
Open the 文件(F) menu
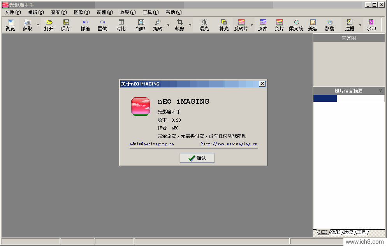pos(13,12)
